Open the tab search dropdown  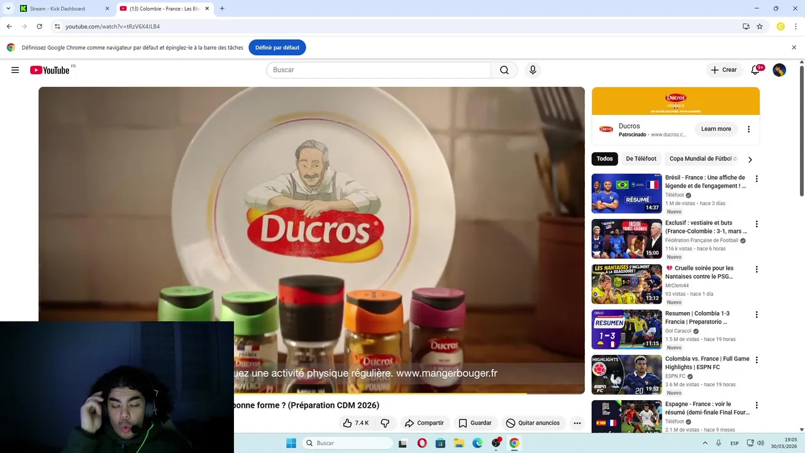tap(8, 9)
